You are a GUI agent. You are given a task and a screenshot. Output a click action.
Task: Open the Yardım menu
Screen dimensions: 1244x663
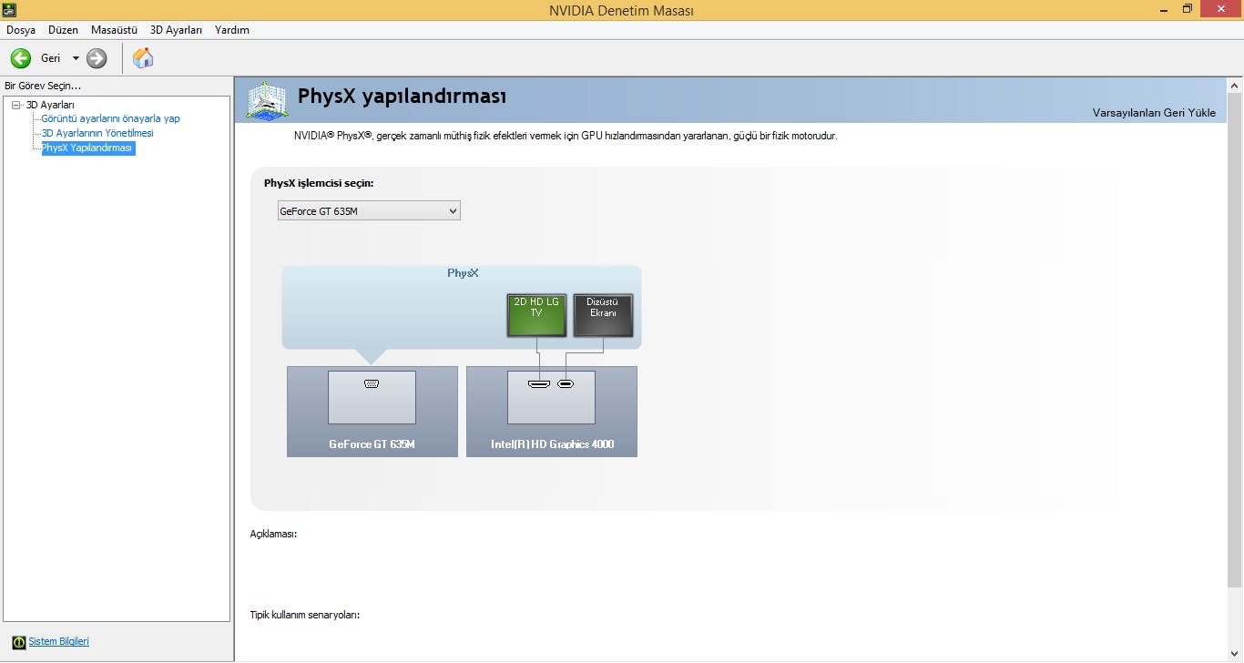[232, 30]
